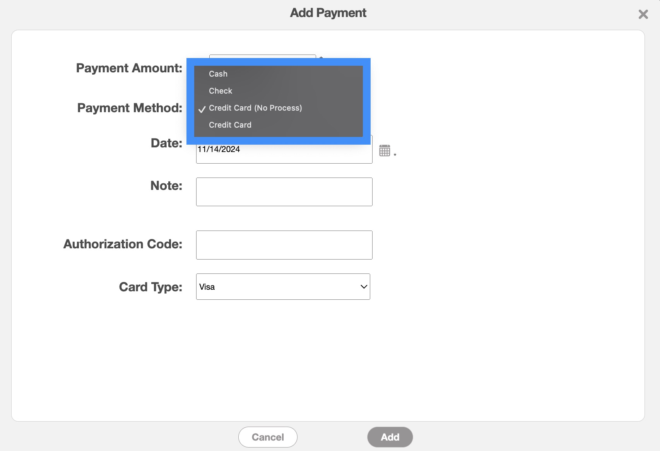Close the Add Payment dialog
The image size is (660, 451).
coord(643,14)
